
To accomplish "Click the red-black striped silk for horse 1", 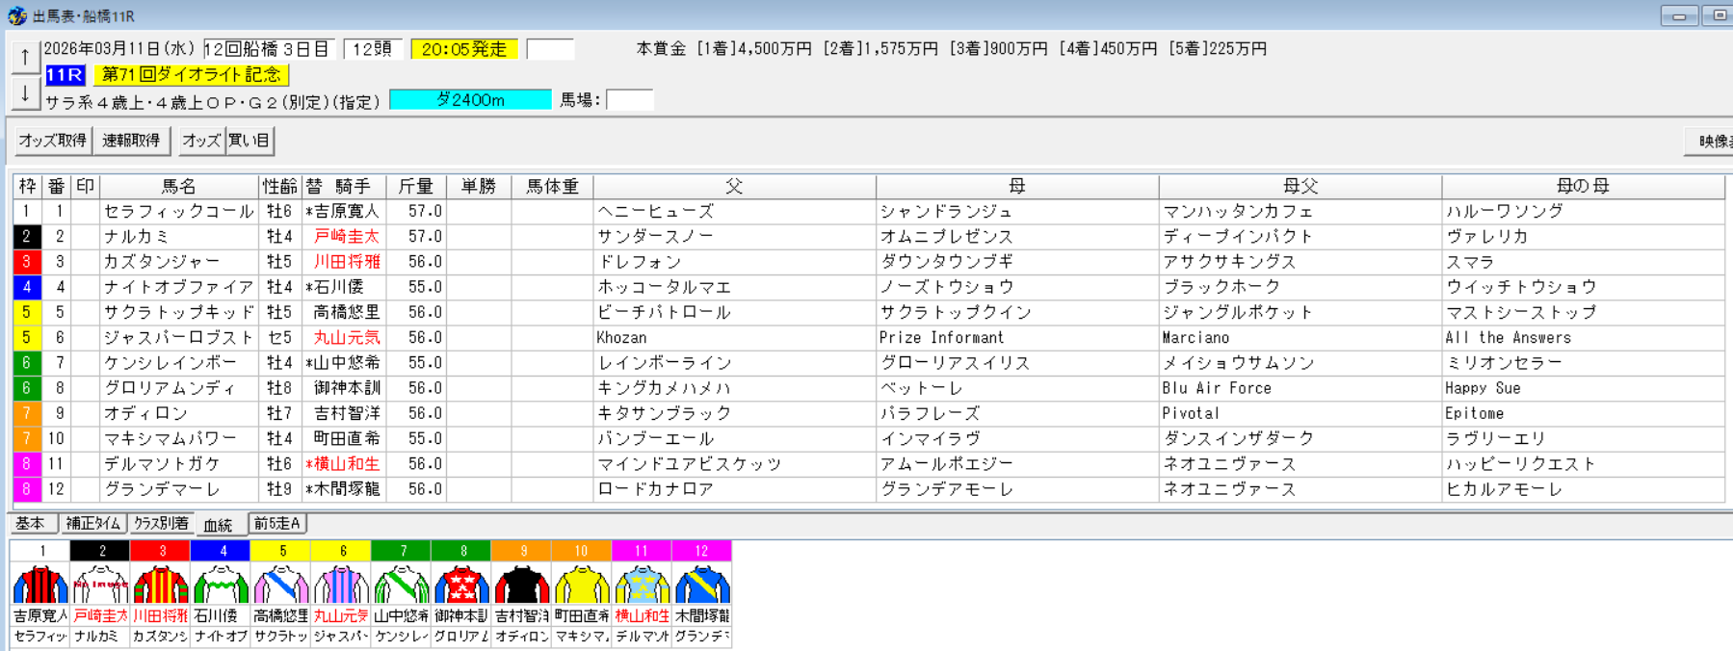I will (39, 585).
